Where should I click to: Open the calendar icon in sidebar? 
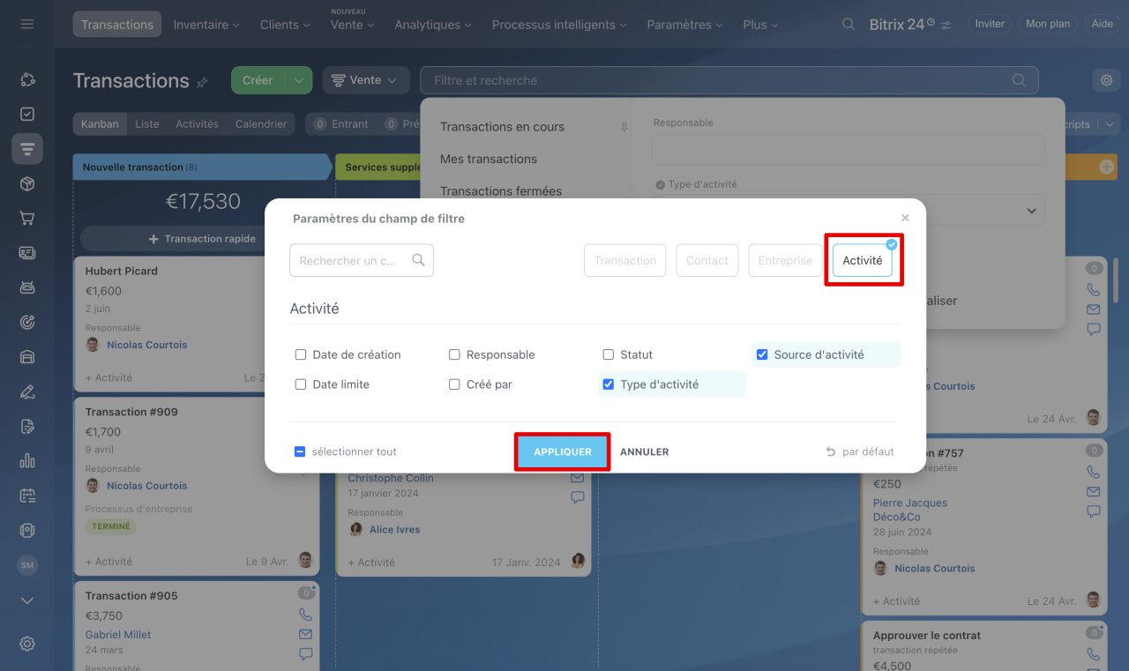pos(27,496)
